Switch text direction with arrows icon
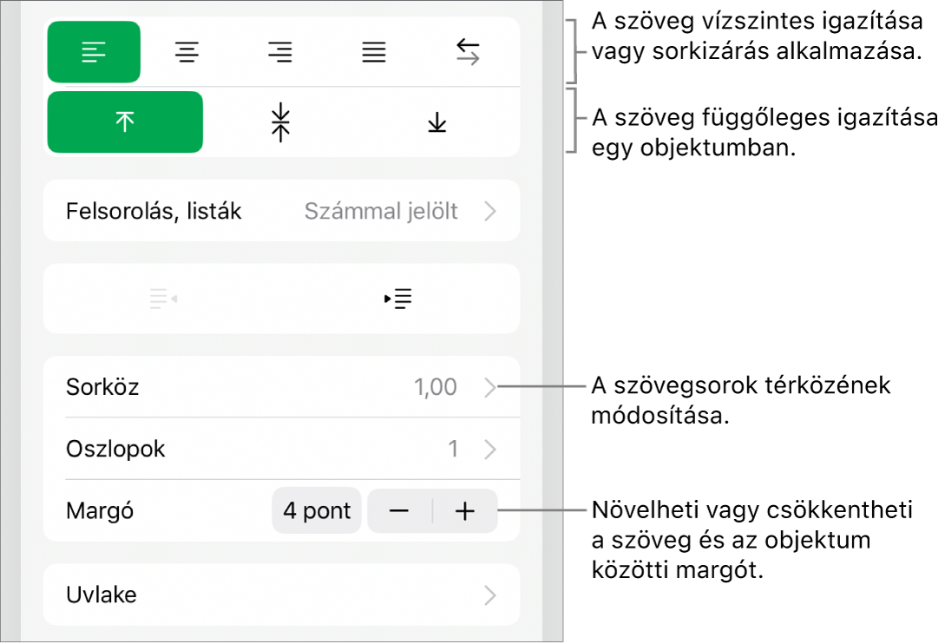945x644 pixels. click(468, 52)
